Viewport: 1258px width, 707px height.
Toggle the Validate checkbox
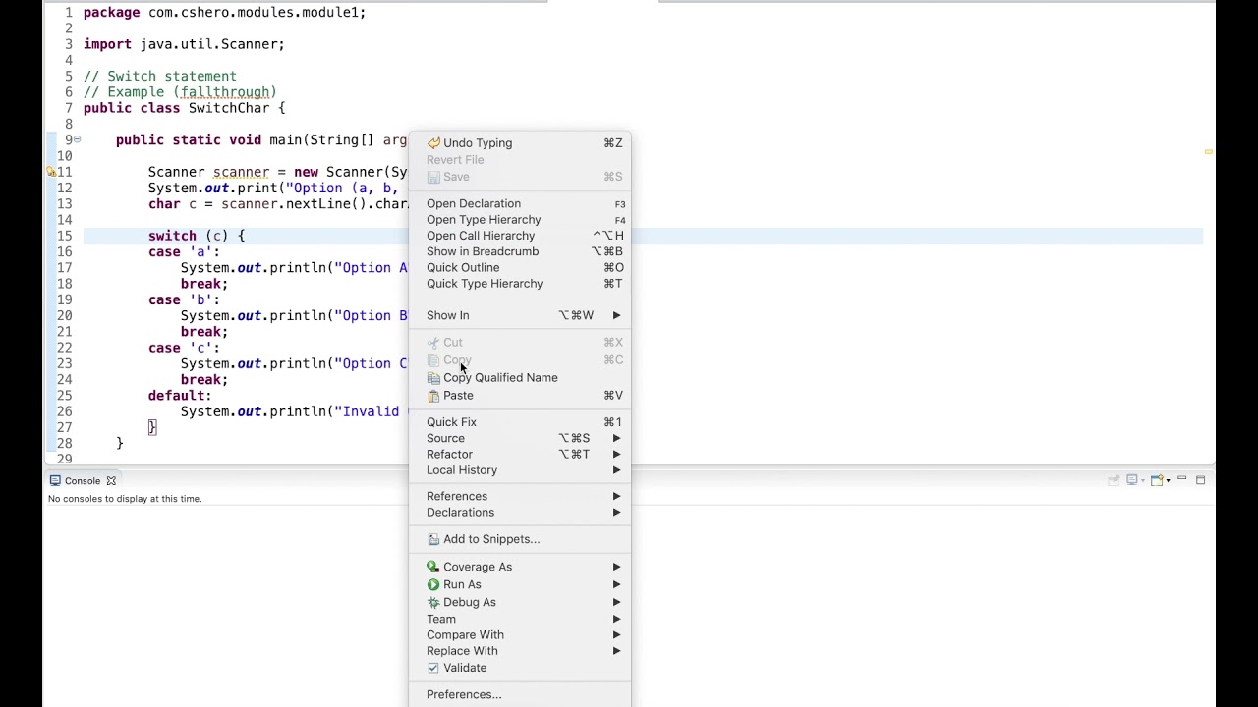coord(433,668)
